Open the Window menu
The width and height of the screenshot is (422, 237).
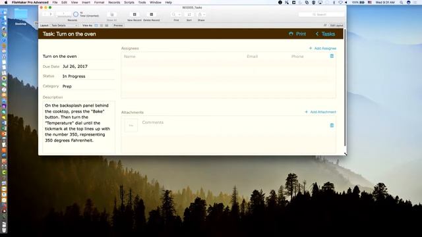click(156, 3)
